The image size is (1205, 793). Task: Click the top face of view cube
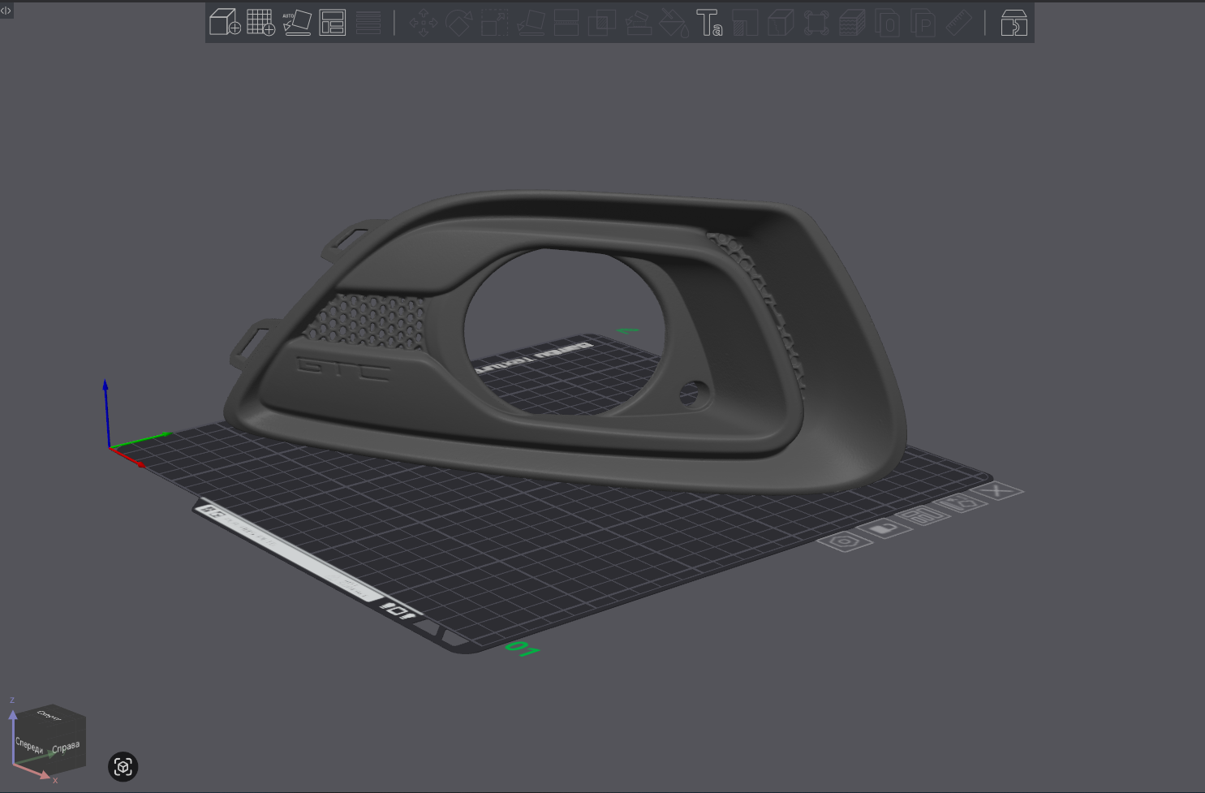pos(50,715)
